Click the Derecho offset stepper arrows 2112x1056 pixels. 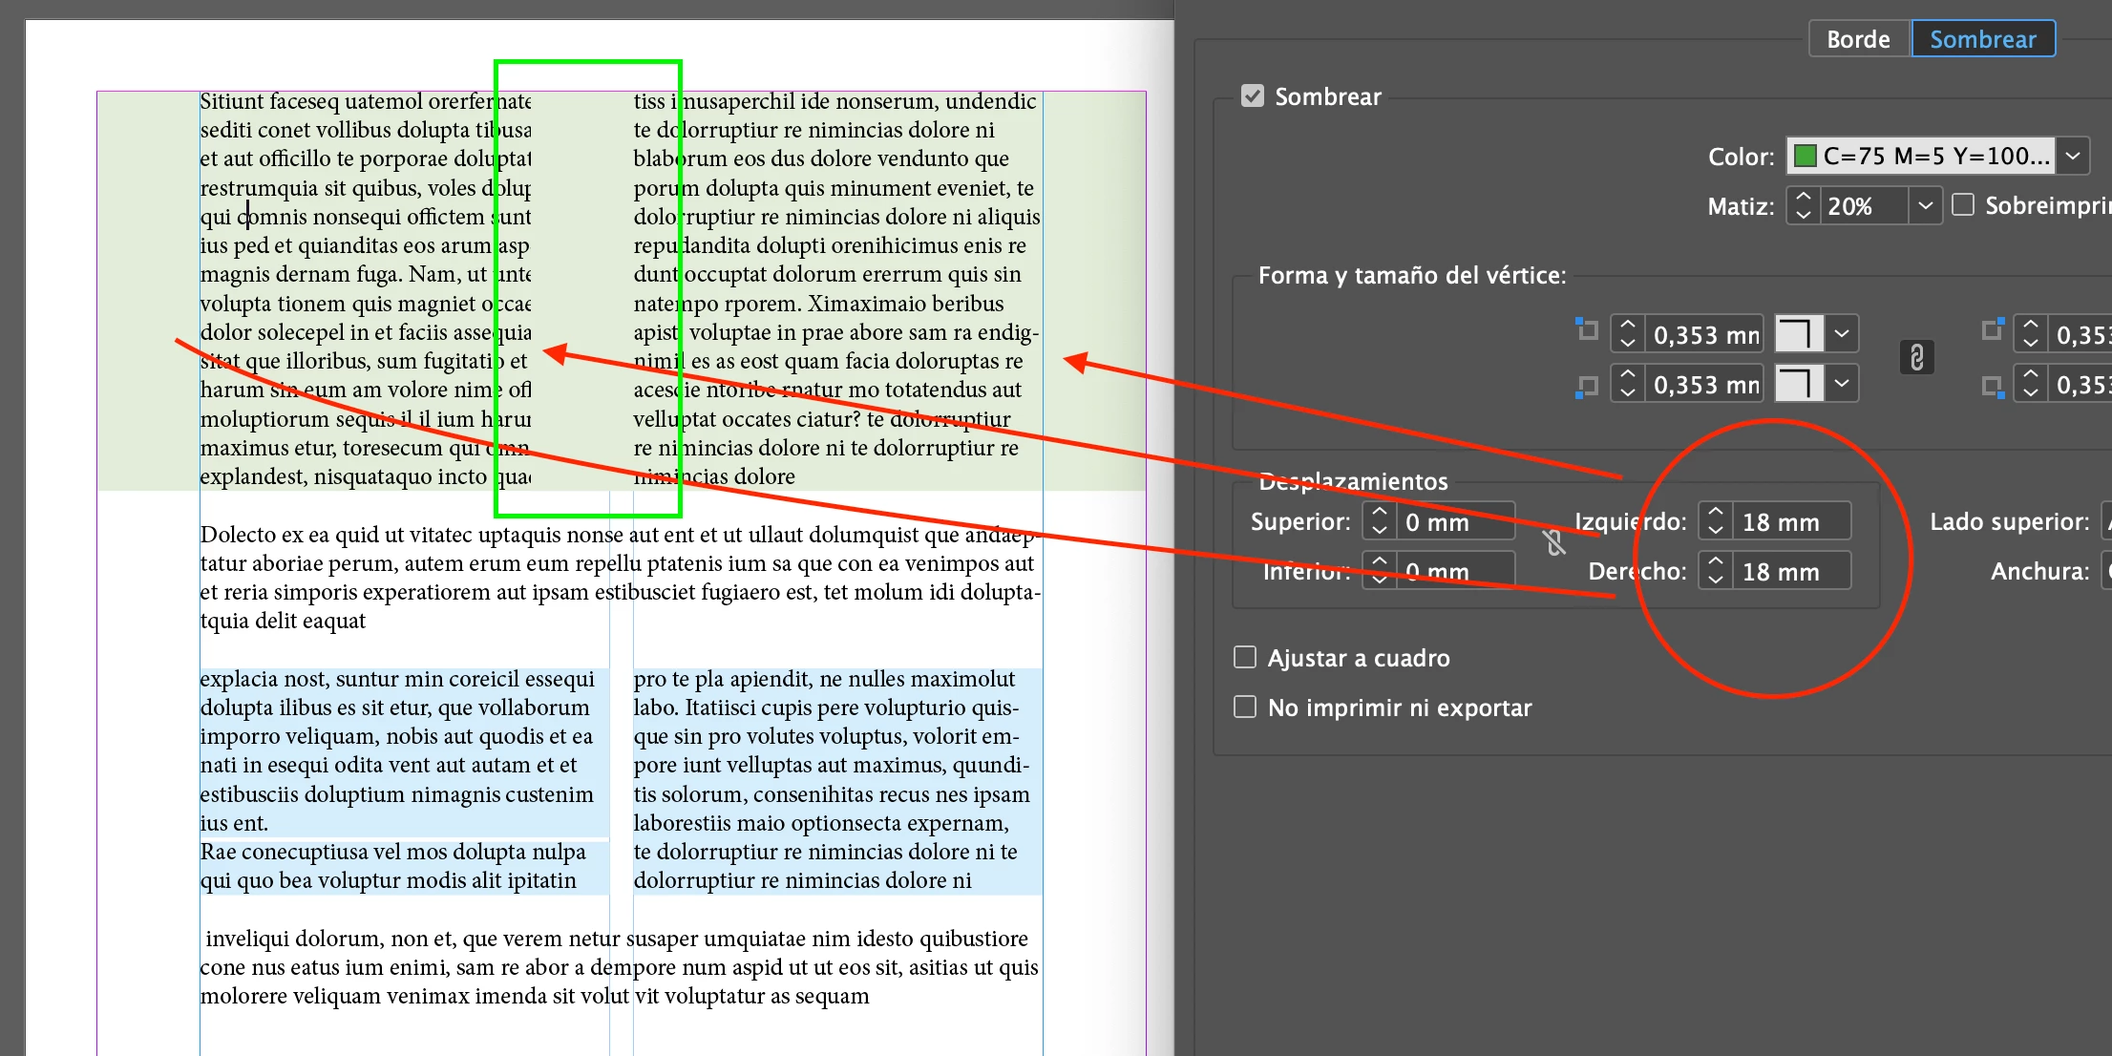pyautogui.click(x=1715, y=571)
